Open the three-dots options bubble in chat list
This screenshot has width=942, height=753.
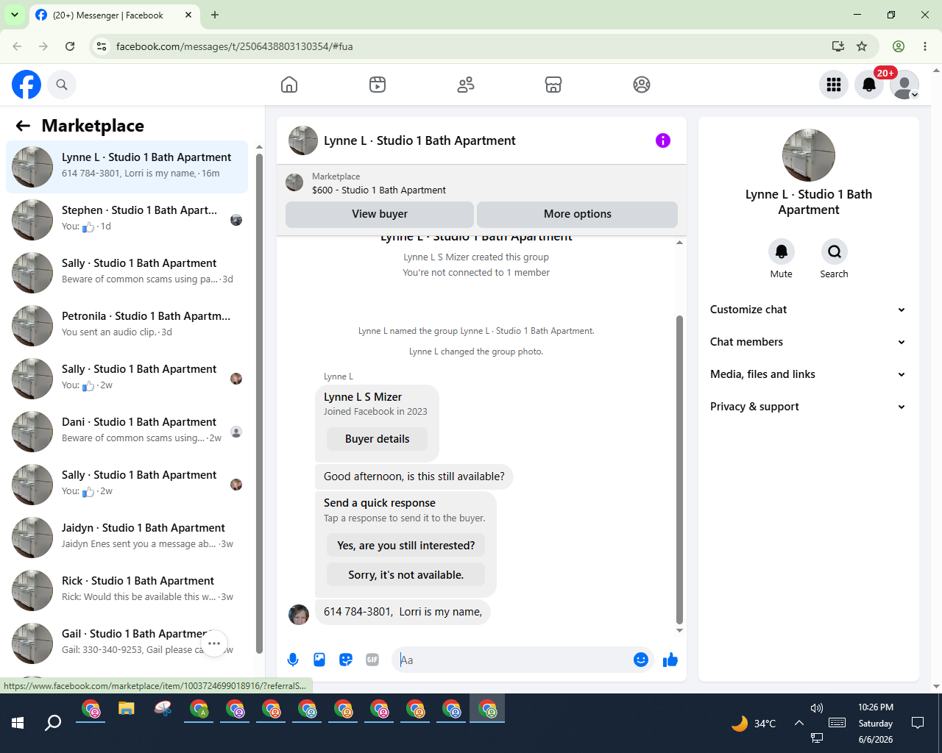[x=214, y=643]
